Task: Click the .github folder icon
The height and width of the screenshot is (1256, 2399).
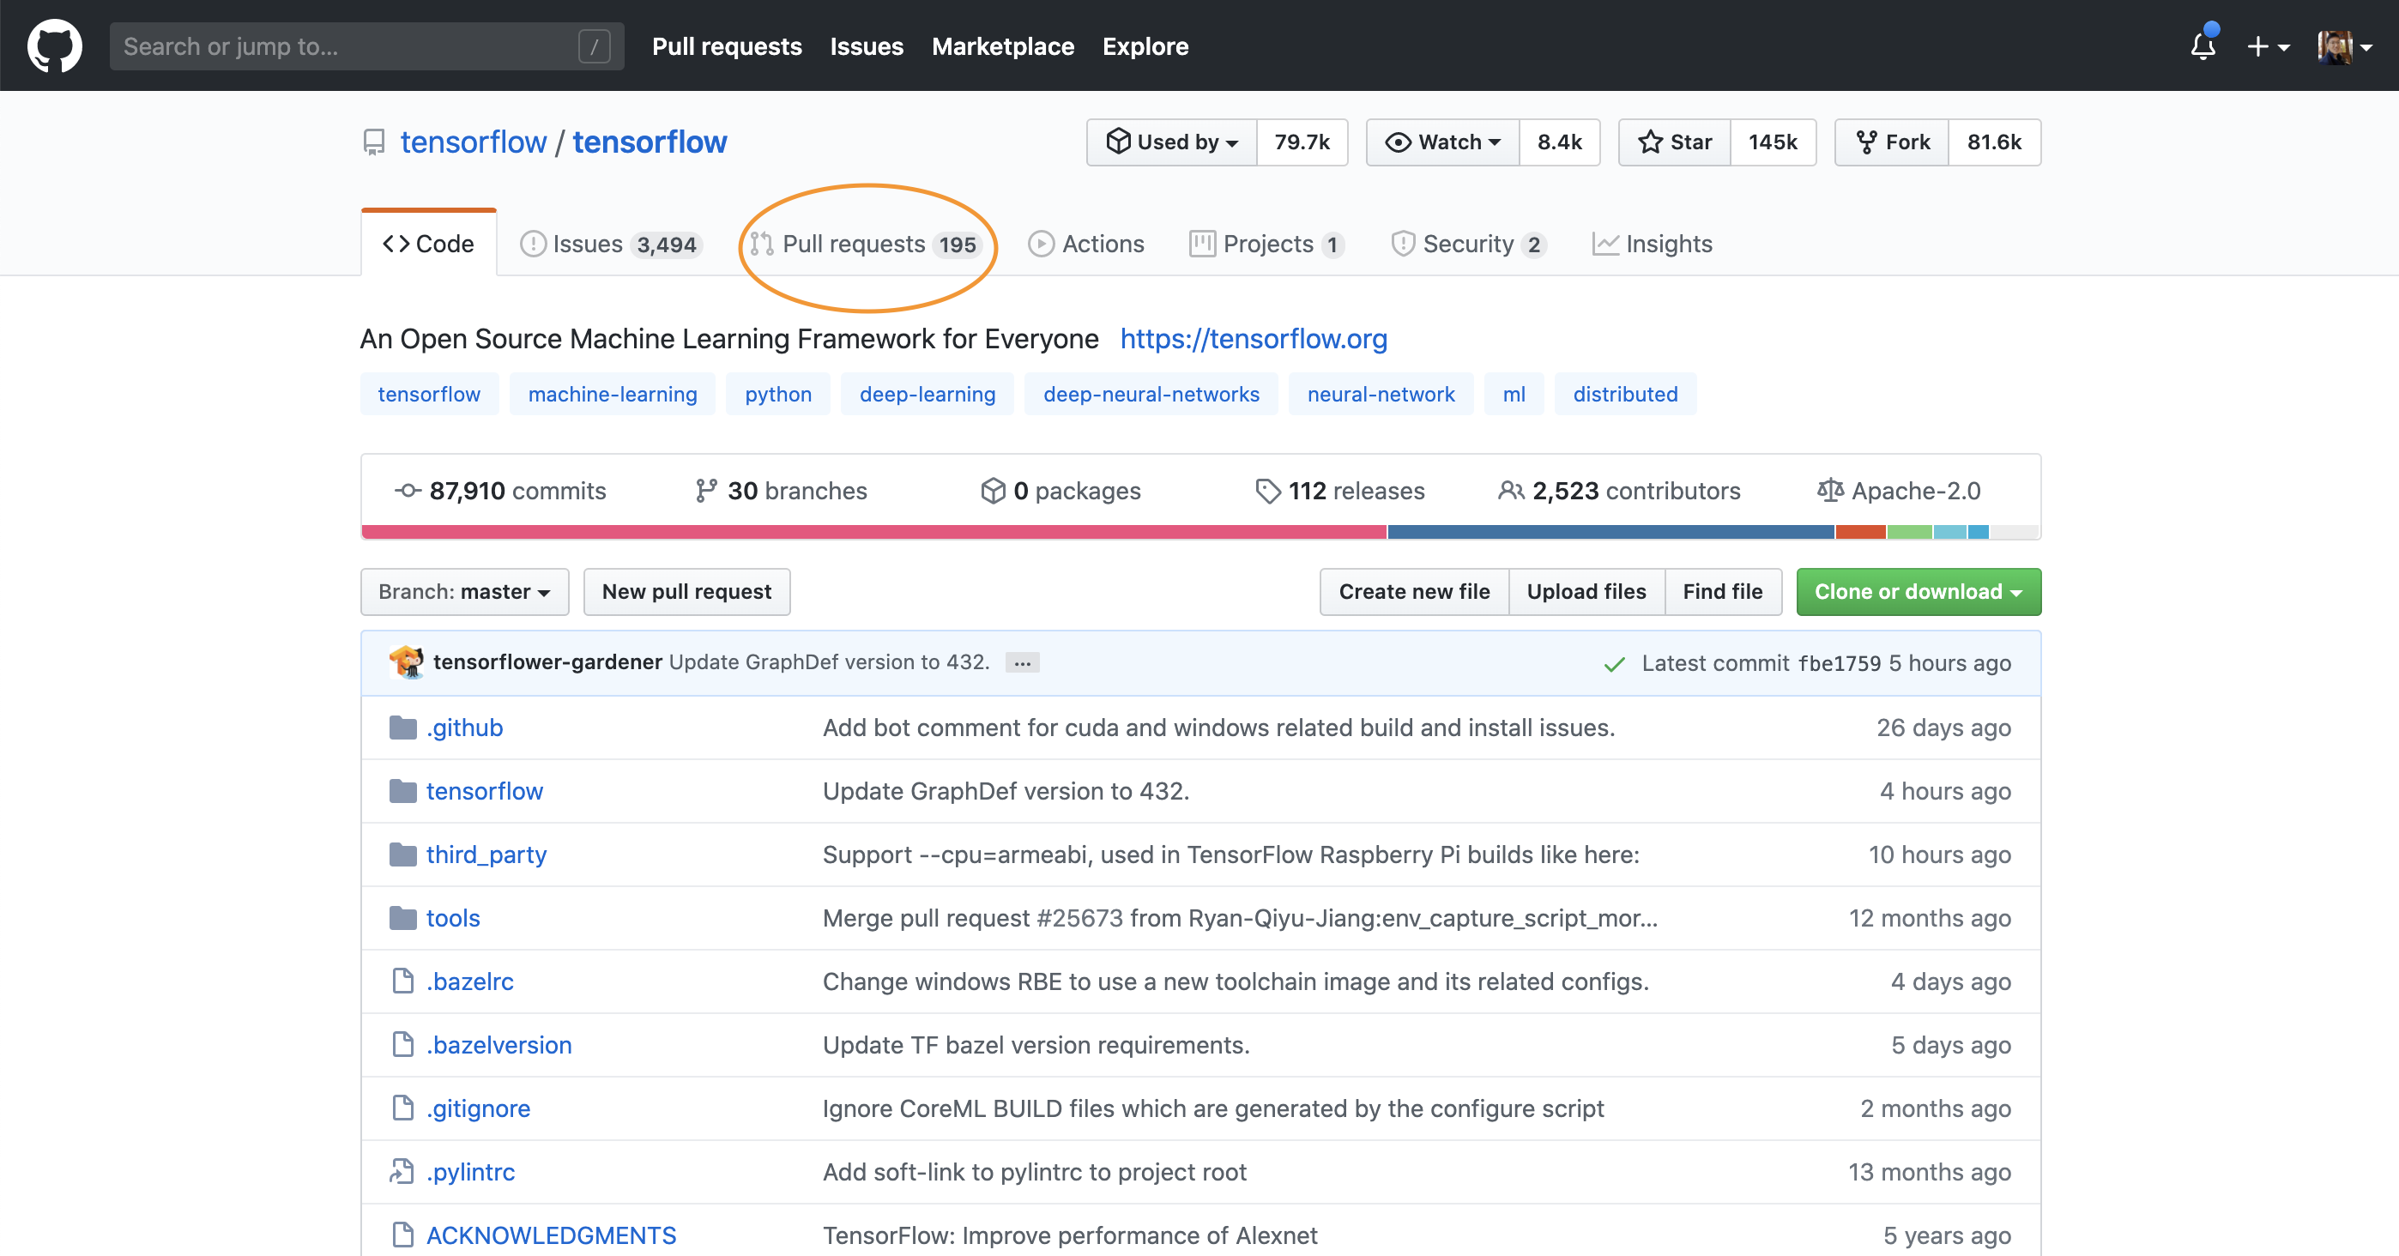Action: tap(402, 728)
